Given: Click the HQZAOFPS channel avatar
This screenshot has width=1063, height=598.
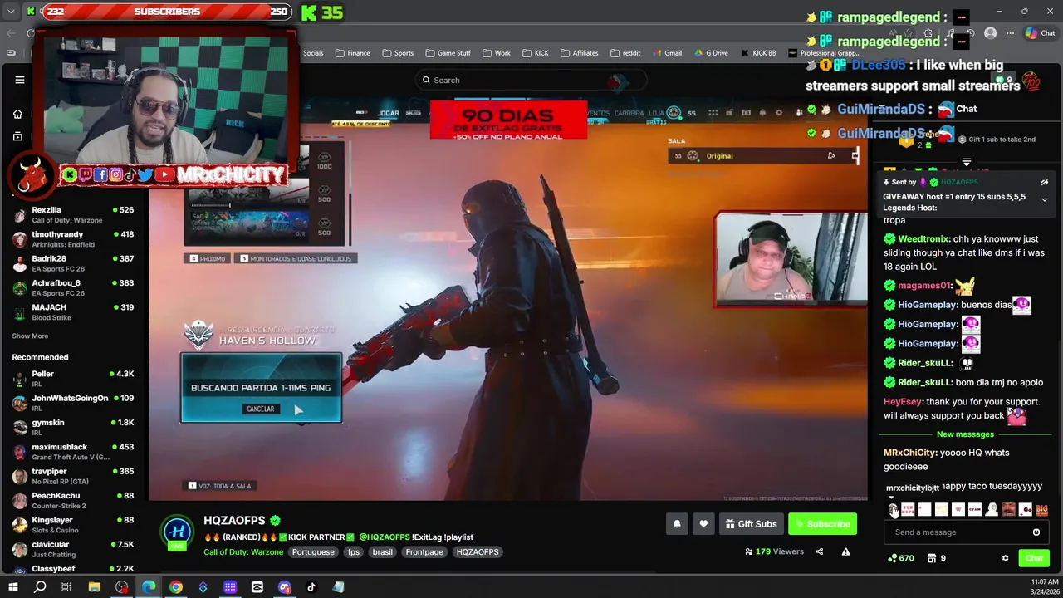Looking at the screenshot, I should point(178,532).
